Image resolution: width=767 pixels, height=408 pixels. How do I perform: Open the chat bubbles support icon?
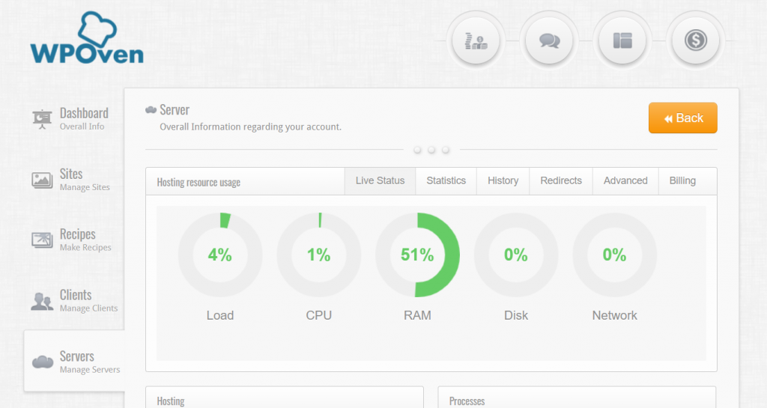[x=549, y=40]
